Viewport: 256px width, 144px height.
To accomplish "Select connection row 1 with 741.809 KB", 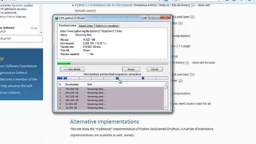I will (110, 89).
